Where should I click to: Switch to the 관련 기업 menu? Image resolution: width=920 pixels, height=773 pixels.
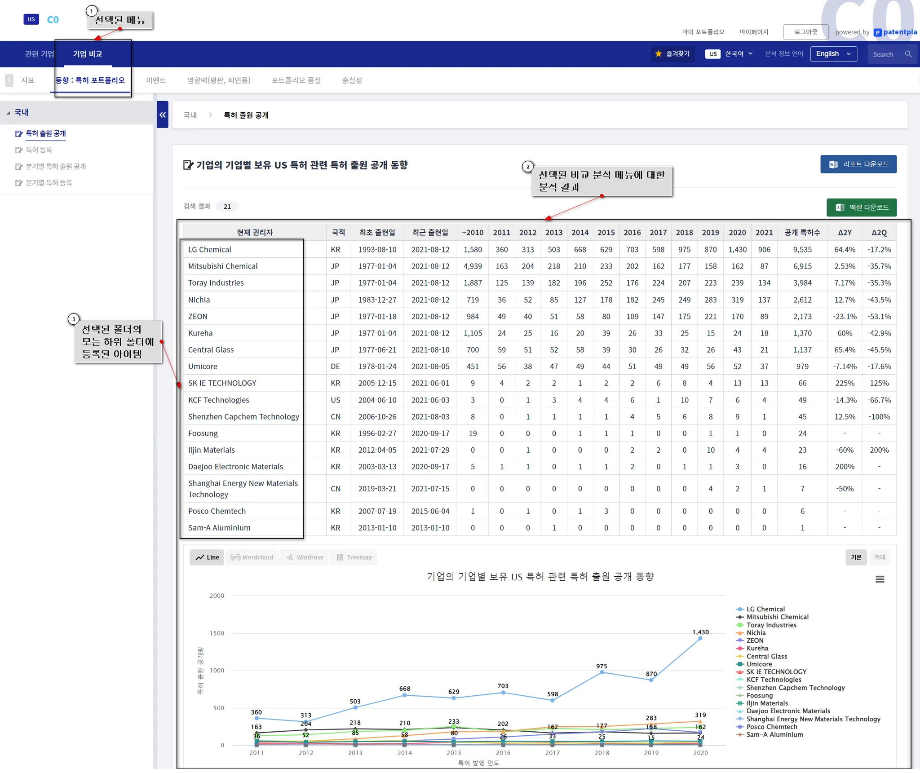(39, 54)
